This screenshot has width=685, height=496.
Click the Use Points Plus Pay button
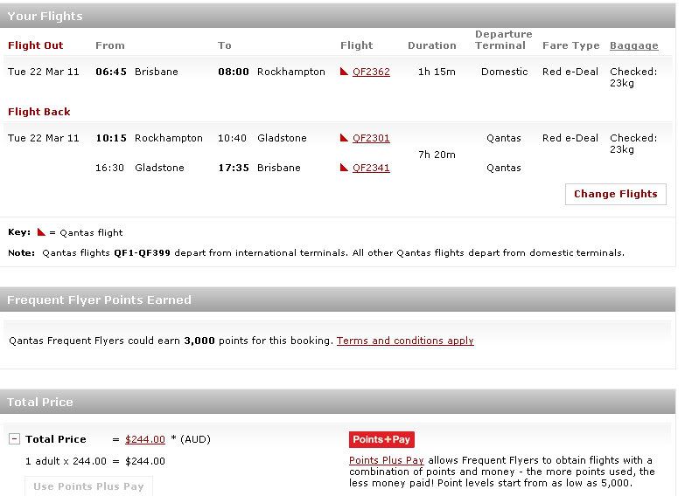coord(88,486)
